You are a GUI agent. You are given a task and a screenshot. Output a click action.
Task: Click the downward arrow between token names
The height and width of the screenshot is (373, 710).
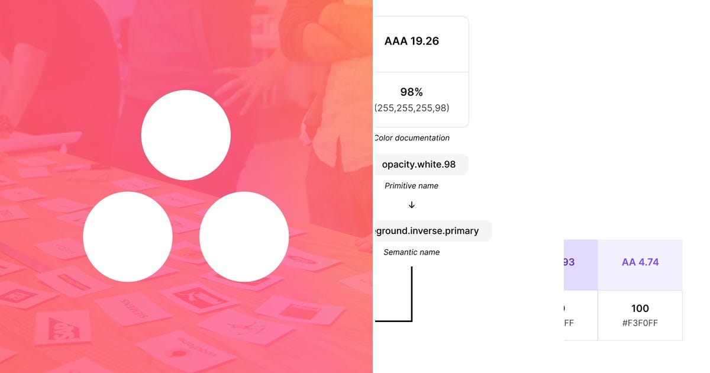click(411, 205)
